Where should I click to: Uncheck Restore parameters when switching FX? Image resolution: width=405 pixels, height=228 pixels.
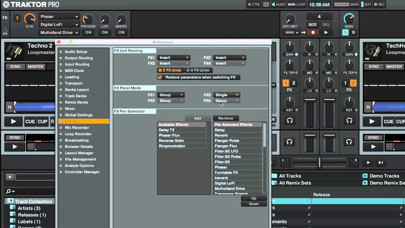click(x=160, y=77)
